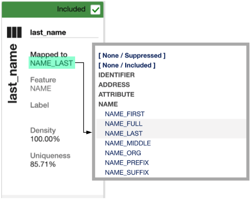
Task: Select the NAME_MIDDLE mapping
Action: click(x=128, y=143)
